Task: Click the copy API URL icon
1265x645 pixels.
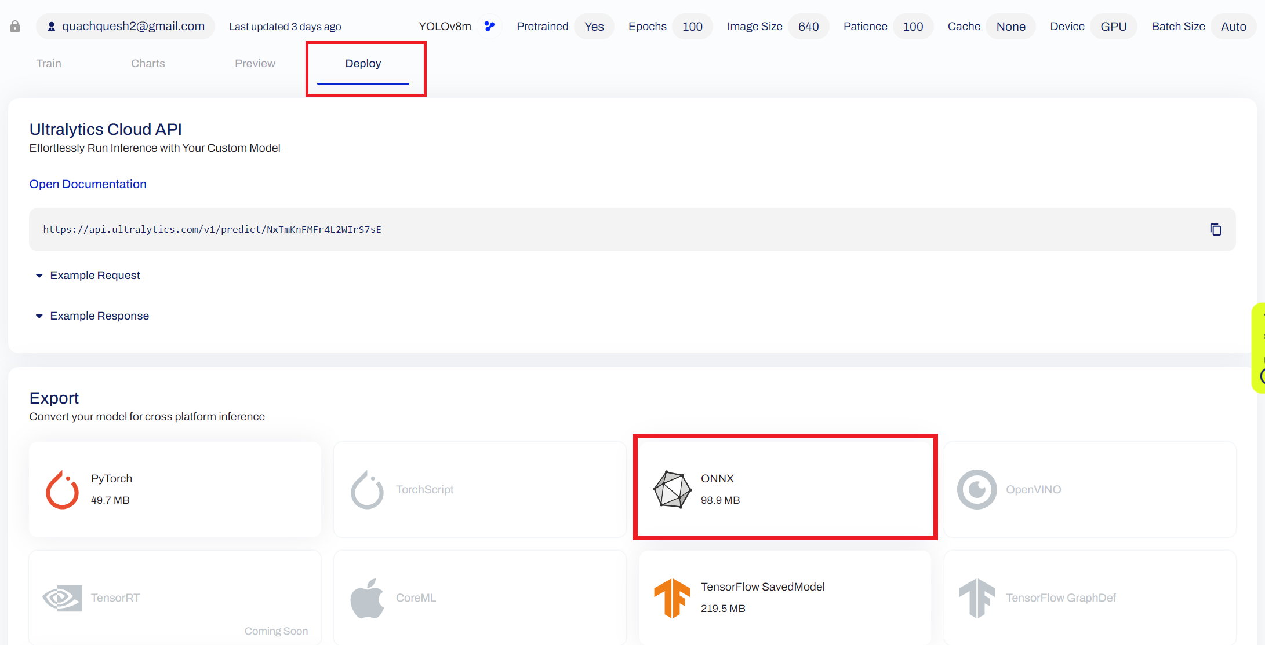Action: 1215,230
